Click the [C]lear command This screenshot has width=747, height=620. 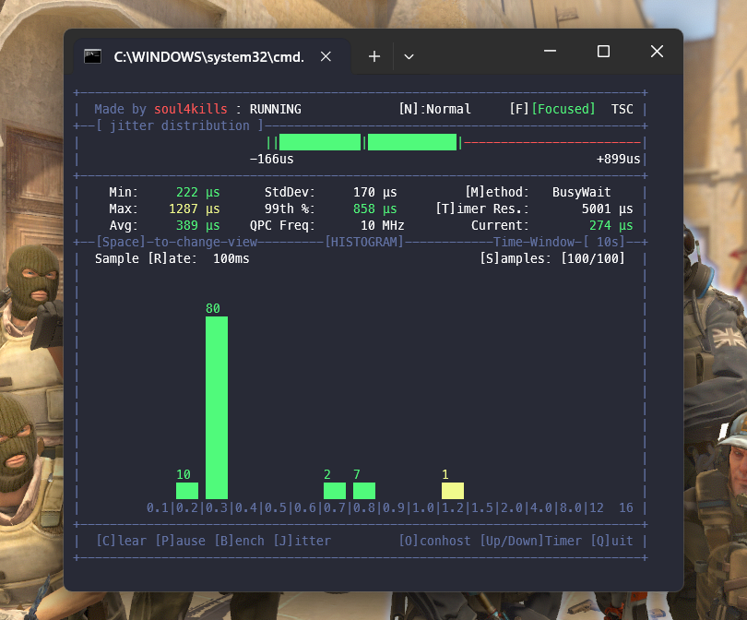click(121, 541)
